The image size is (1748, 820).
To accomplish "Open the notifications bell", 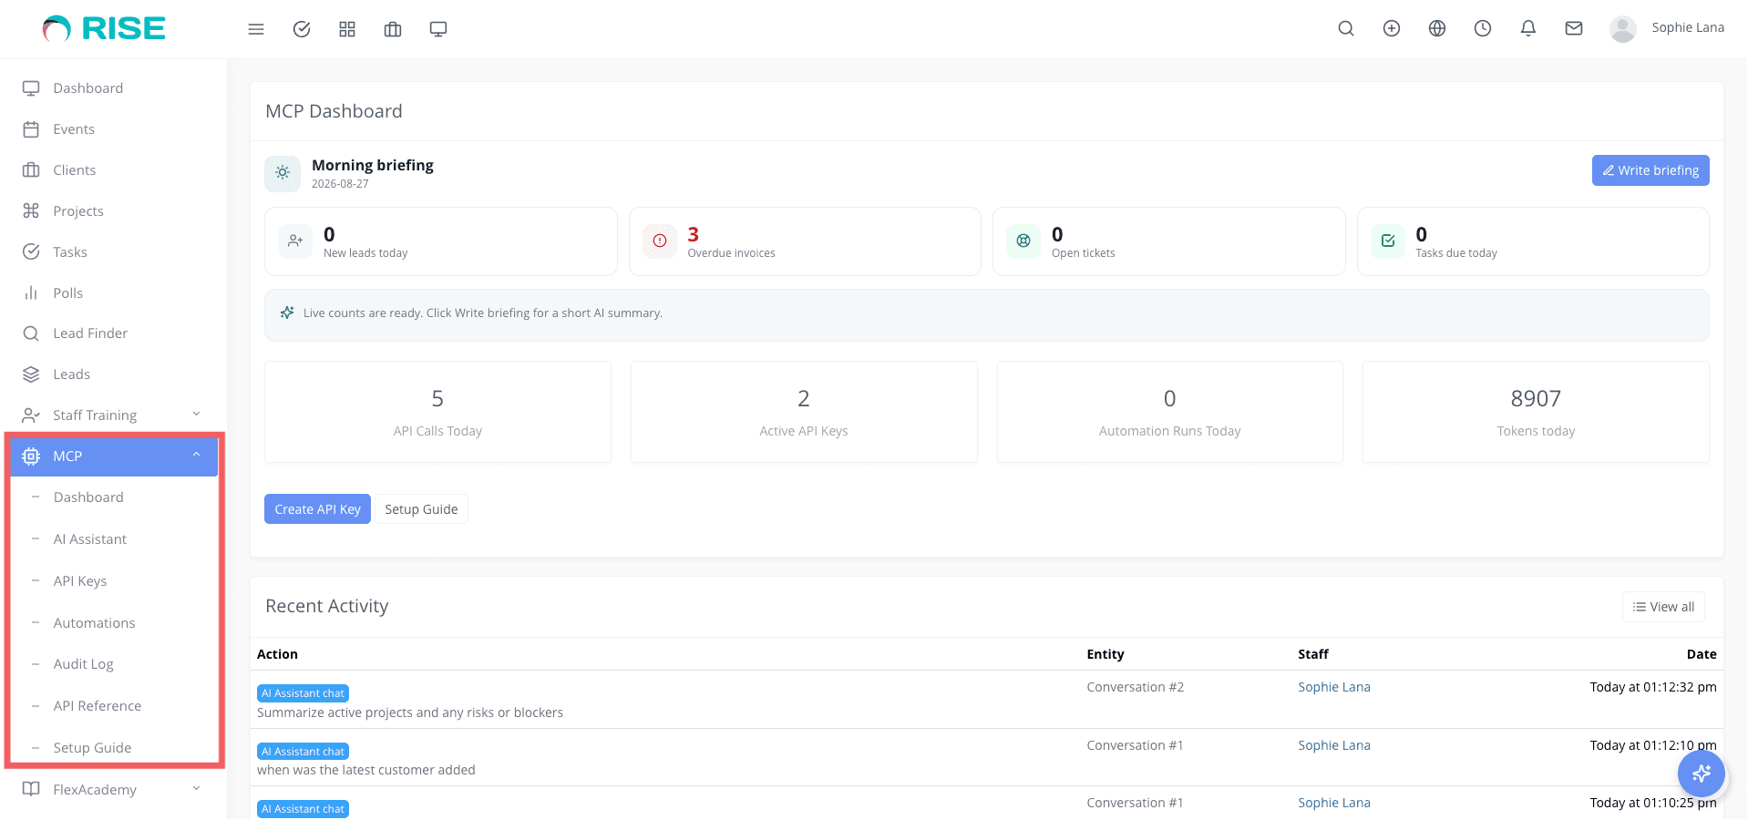I will click(x=1528, y=28).
